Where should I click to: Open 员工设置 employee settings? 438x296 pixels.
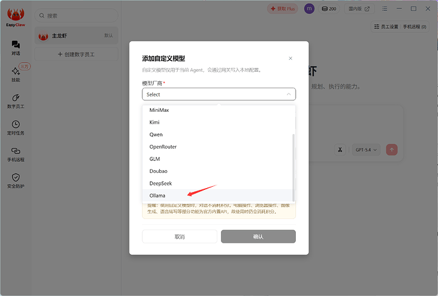tap(386, 27)
